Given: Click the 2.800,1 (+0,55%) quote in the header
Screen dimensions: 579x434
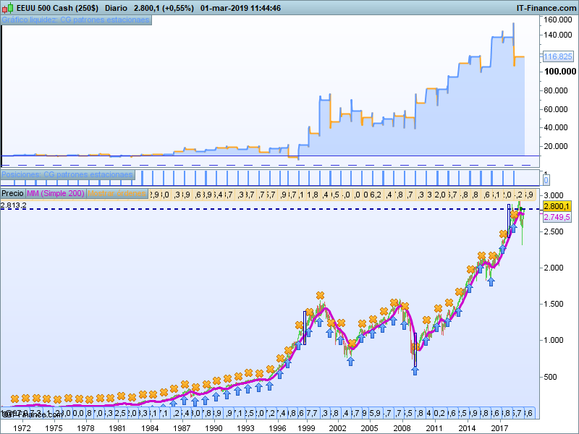Looking at the screenshot, I should coord(164,8).
